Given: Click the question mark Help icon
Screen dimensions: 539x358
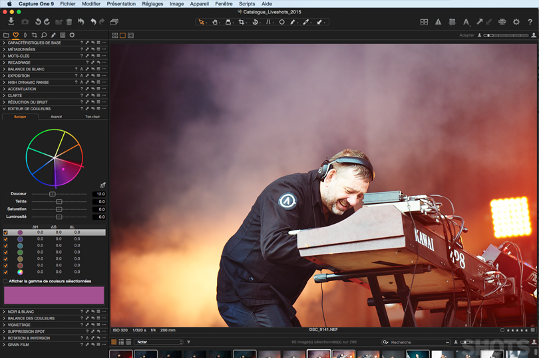Looking at the screenshot, I should [x=530, y=22].
